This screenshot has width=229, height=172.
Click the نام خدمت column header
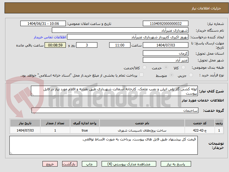pyautogui.click(x=142, y=123)
